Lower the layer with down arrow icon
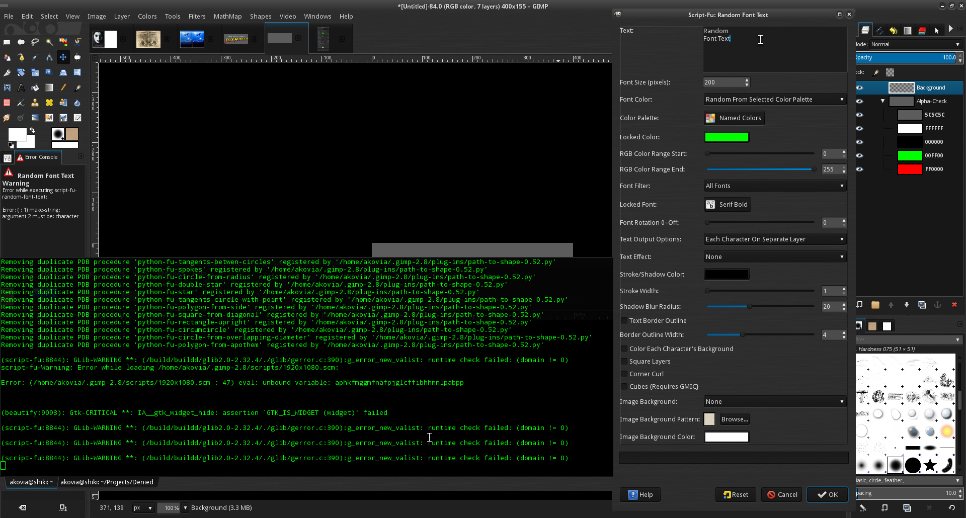The width and height of the screenshot is (966, 518). (x=907, y=305)
